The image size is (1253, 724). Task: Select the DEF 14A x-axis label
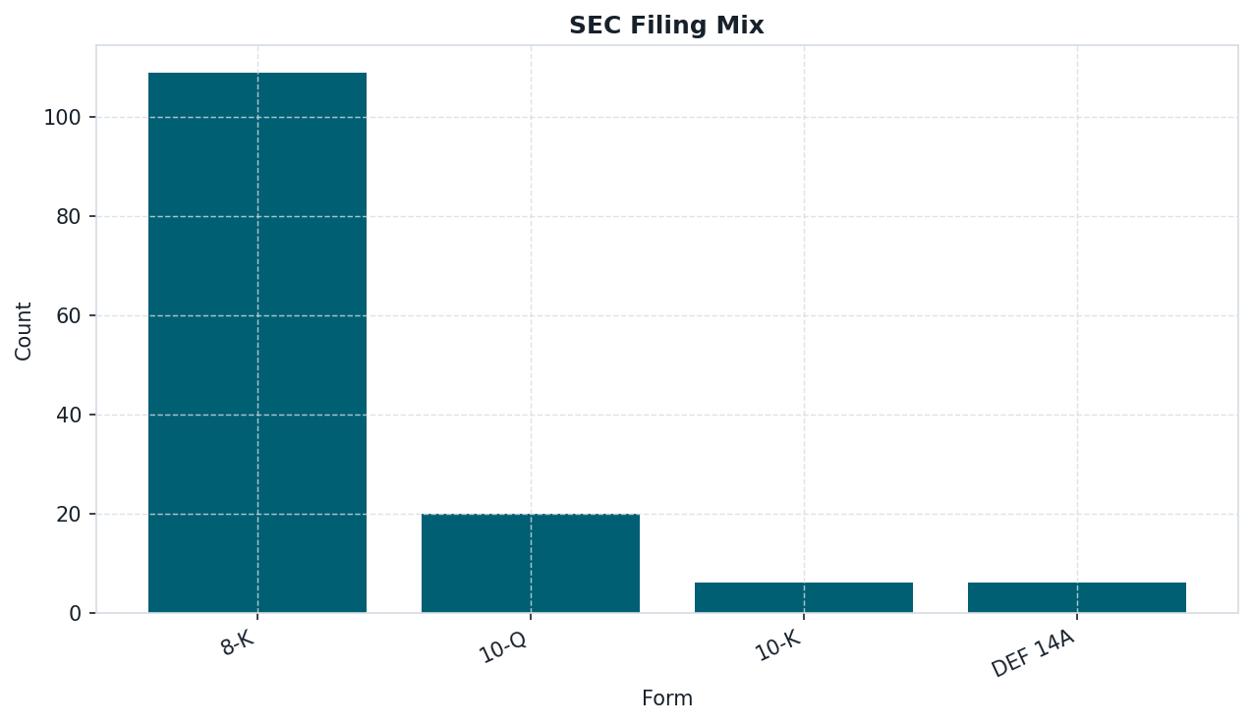1033,654
